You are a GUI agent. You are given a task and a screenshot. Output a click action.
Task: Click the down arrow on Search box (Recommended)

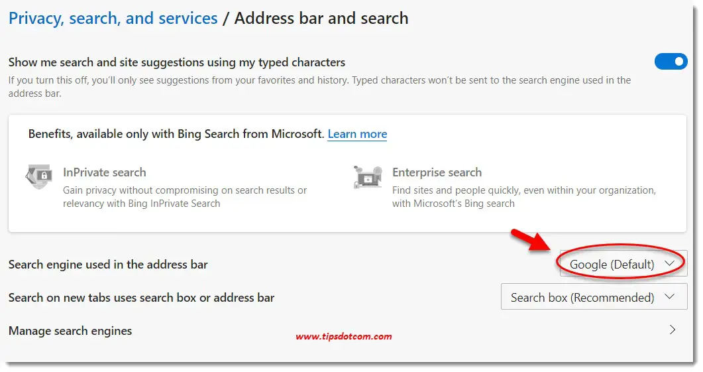(669, 296)
